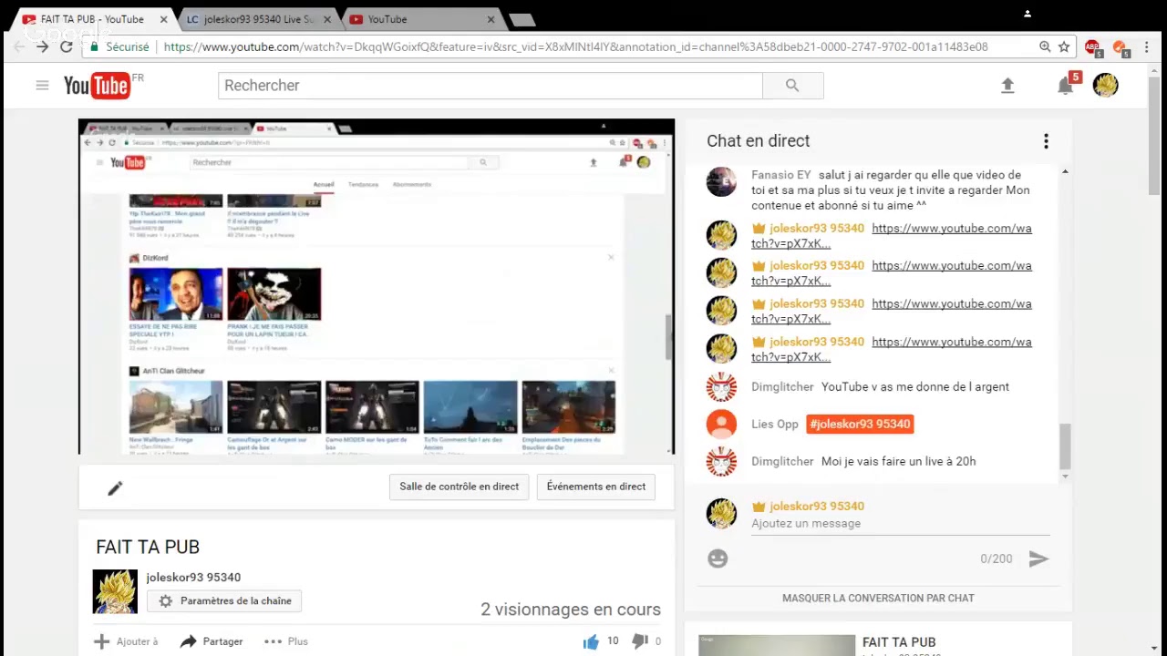Viewport: 1167px width, 656px height.
Task: Click the orange extension icon beside AdBlock
Action: tap(1121, 47)
